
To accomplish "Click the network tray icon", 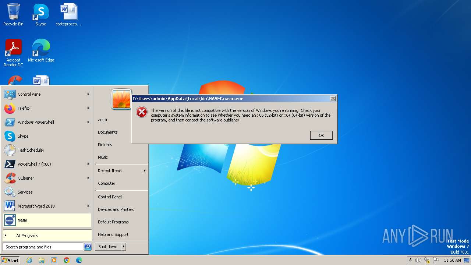I will [x=427, y=260].
